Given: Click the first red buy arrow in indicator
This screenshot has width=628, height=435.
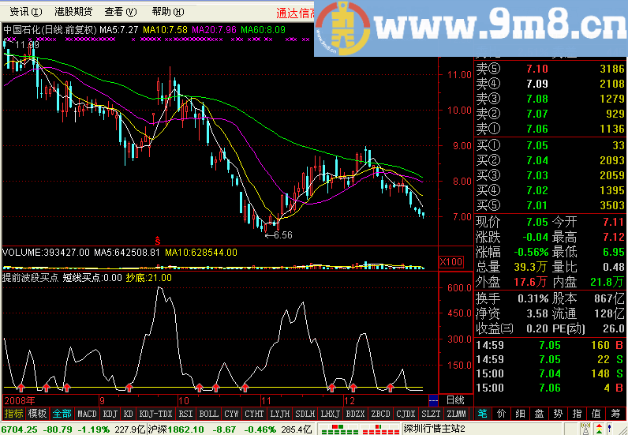Looking at the screenshot, I should pyautogui.click(x=21, y=387).
